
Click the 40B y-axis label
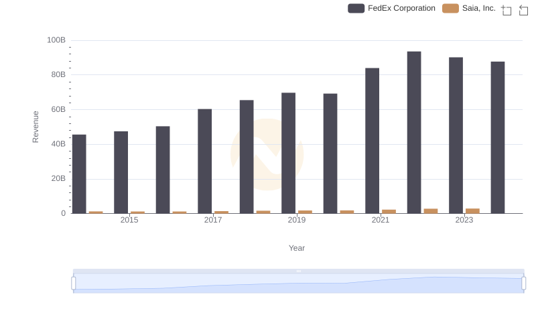58,144
